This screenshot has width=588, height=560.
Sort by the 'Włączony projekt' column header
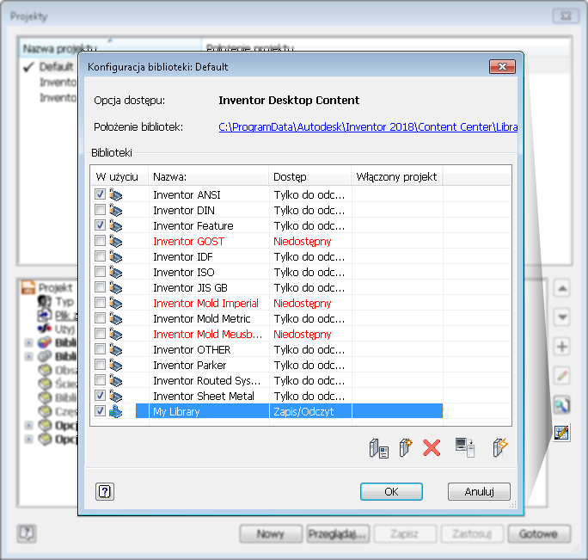397,176
